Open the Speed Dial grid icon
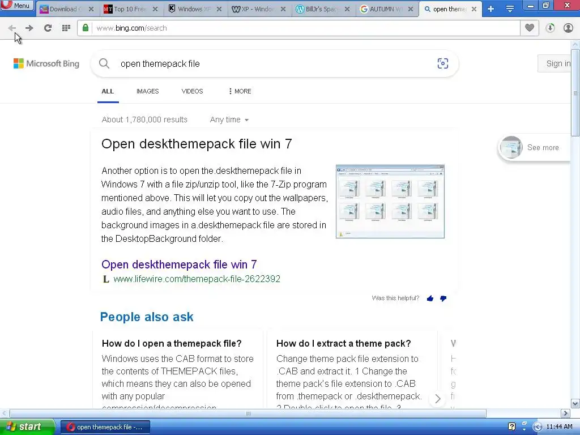This screenshot has width=580, height=435. [x=66, y=28]
